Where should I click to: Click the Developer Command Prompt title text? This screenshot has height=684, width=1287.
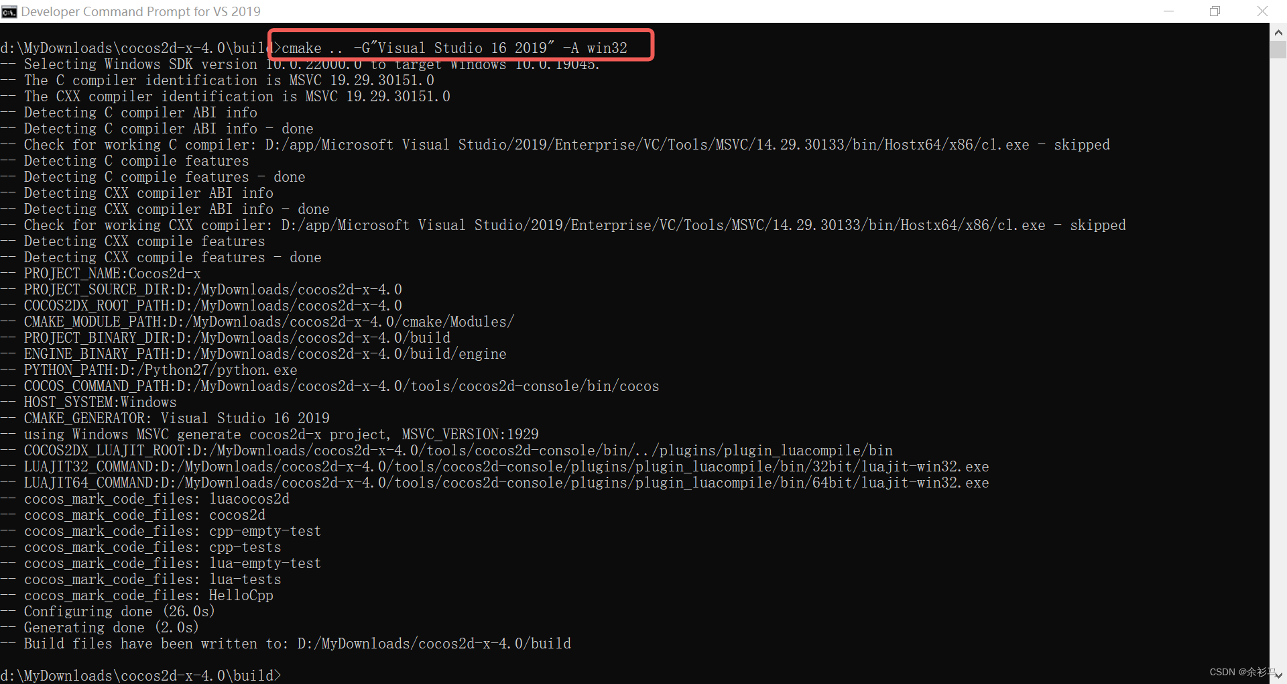tap(141, 11)
